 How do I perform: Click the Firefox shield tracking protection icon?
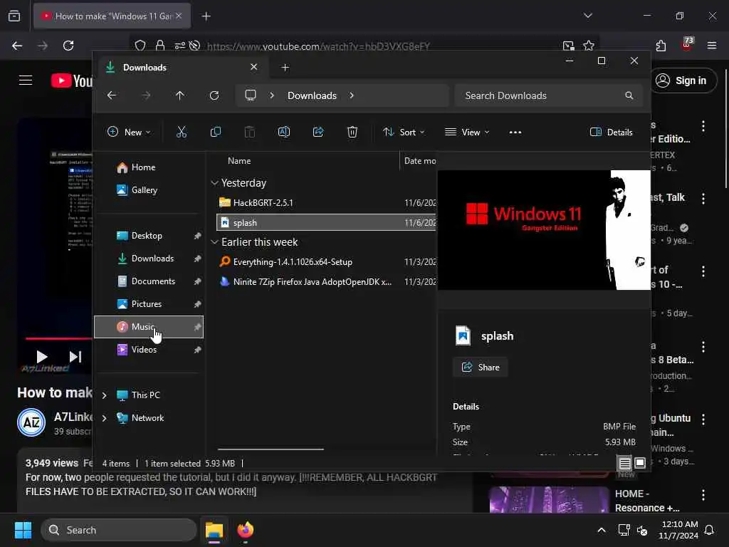(x=140, y=46)
